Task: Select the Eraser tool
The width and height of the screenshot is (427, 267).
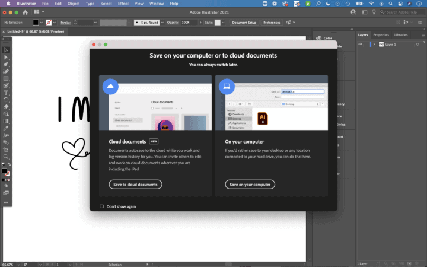Action: pyautogui.click(x=6, y=107)
